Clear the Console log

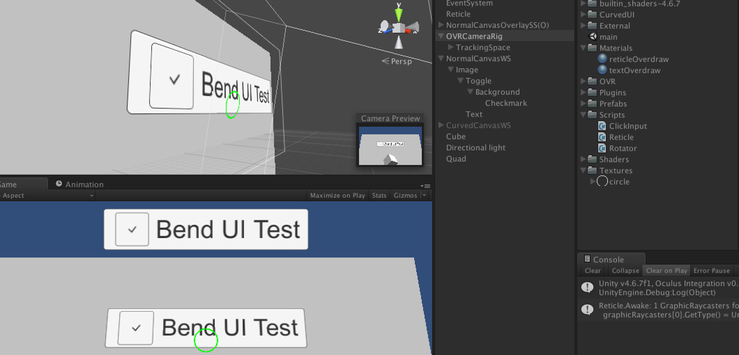[593, 271]
